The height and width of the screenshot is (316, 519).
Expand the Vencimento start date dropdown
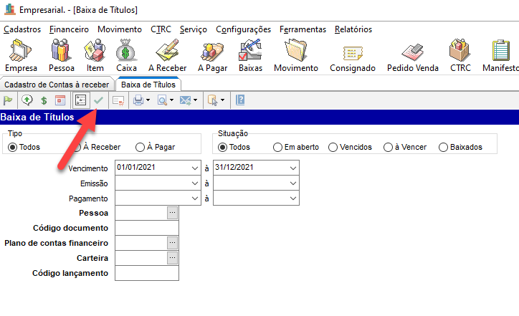(196, 168)
